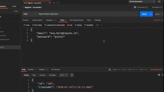
Task: Switch to the Params tab
Action: pyautogui.click(x=26, y=20)
